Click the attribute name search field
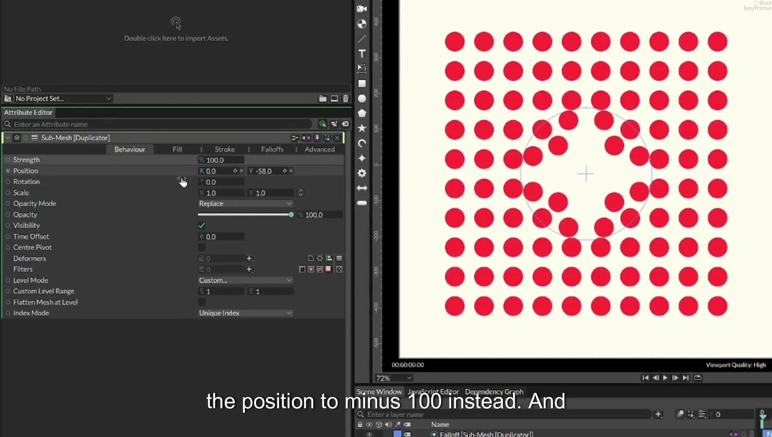Viewport: 772px width, 437px height. (x=161, y=125)
